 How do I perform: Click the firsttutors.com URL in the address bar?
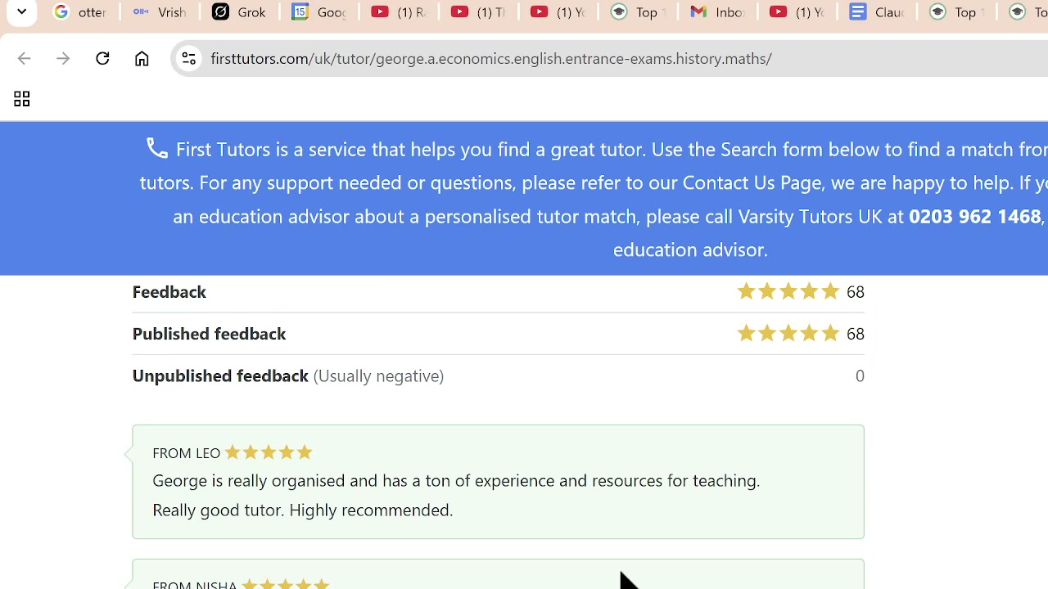(x=491, y=59)
